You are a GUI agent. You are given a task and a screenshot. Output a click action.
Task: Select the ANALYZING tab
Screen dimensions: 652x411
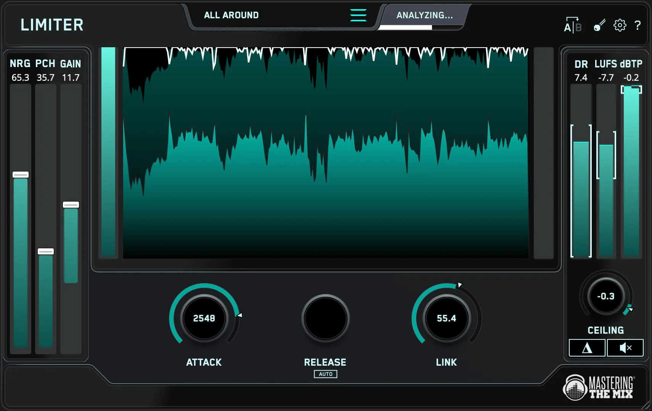click(424, 16)
